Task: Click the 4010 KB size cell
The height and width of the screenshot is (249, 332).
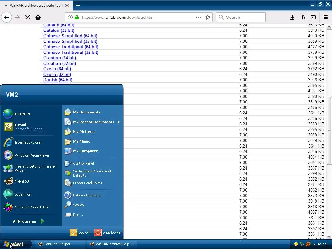Action: click(316, 36)
